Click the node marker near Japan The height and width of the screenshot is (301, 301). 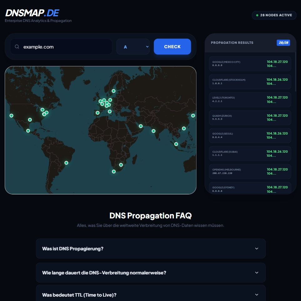click(193, 115)
